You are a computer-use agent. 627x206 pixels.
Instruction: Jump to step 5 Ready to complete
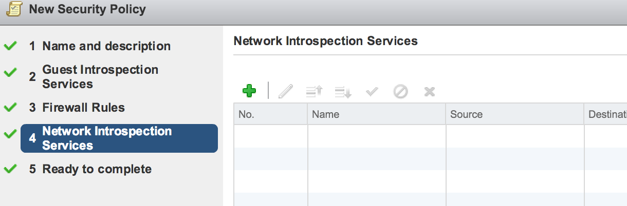97,169
